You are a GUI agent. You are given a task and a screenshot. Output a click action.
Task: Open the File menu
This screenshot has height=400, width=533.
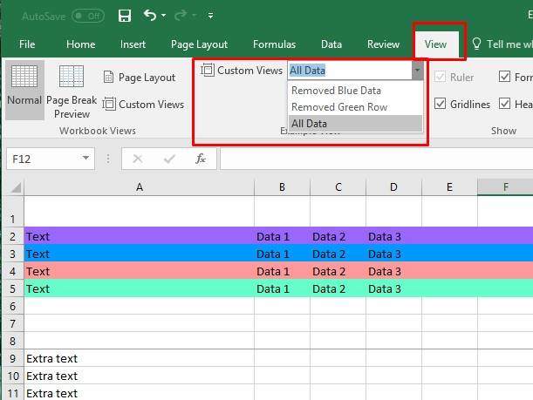pos(27,44)
